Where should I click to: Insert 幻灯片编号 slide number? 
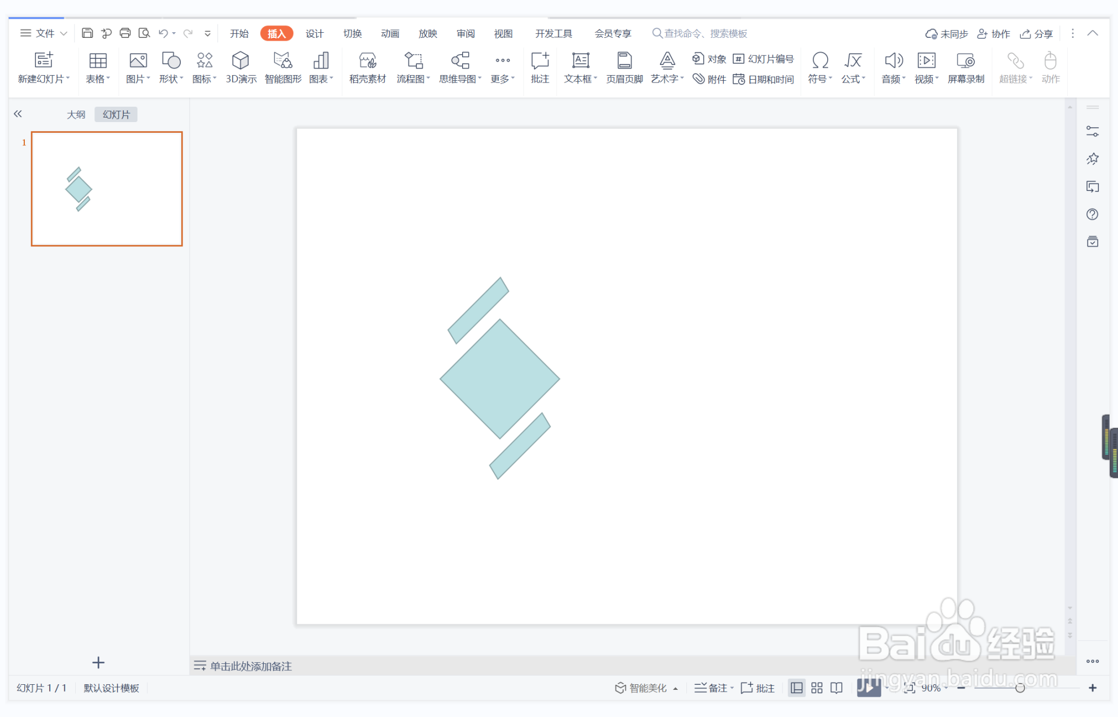(764, 59)
